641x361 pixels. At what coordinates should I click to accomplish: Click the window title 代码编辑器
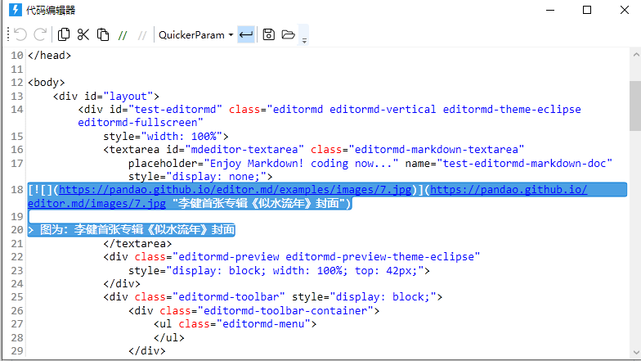click(x=51, y=10)
